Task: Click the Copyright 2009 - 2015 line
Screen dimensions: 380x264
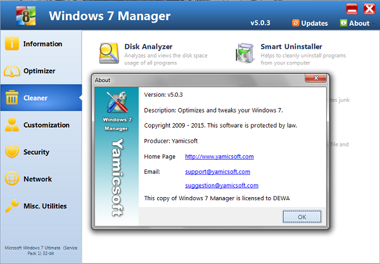Action: 220,126
